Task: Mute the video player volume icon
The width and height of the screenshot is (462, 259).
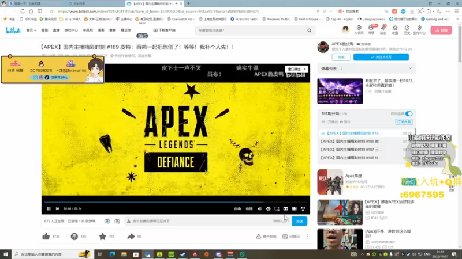Action: pyautogui.click(x=259, y=208)
